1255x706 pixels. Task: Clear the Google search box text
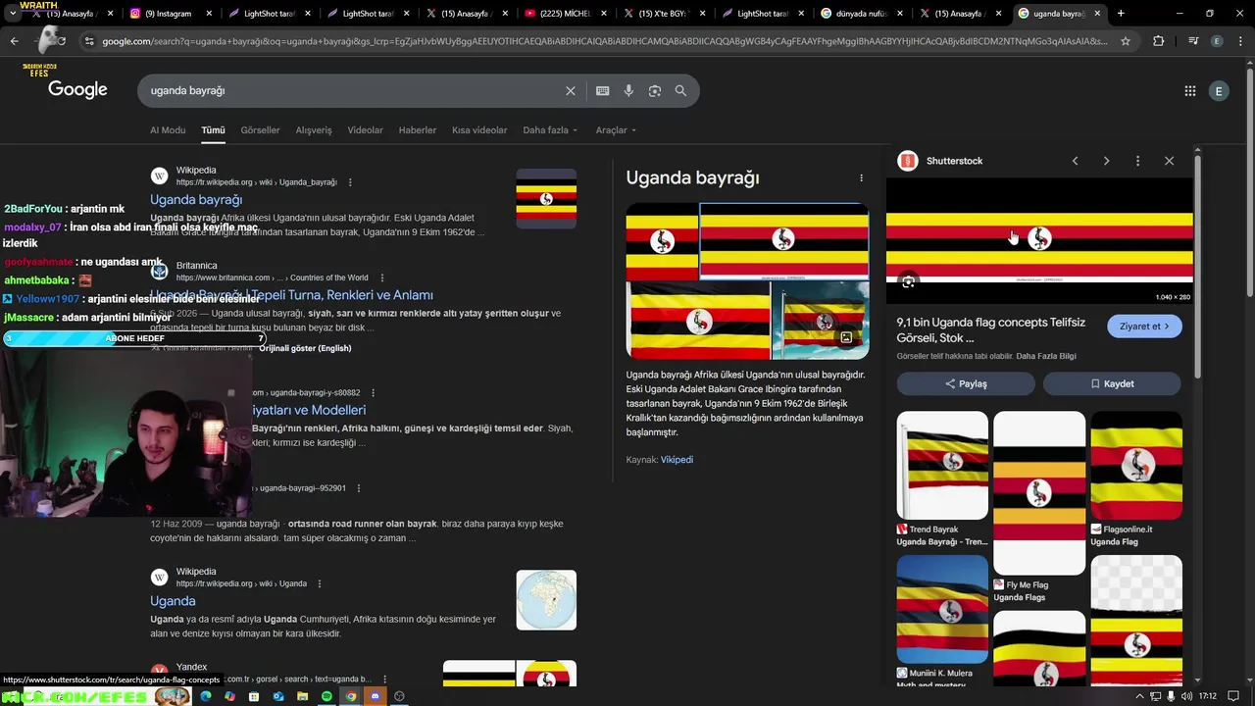pos(571,90)
